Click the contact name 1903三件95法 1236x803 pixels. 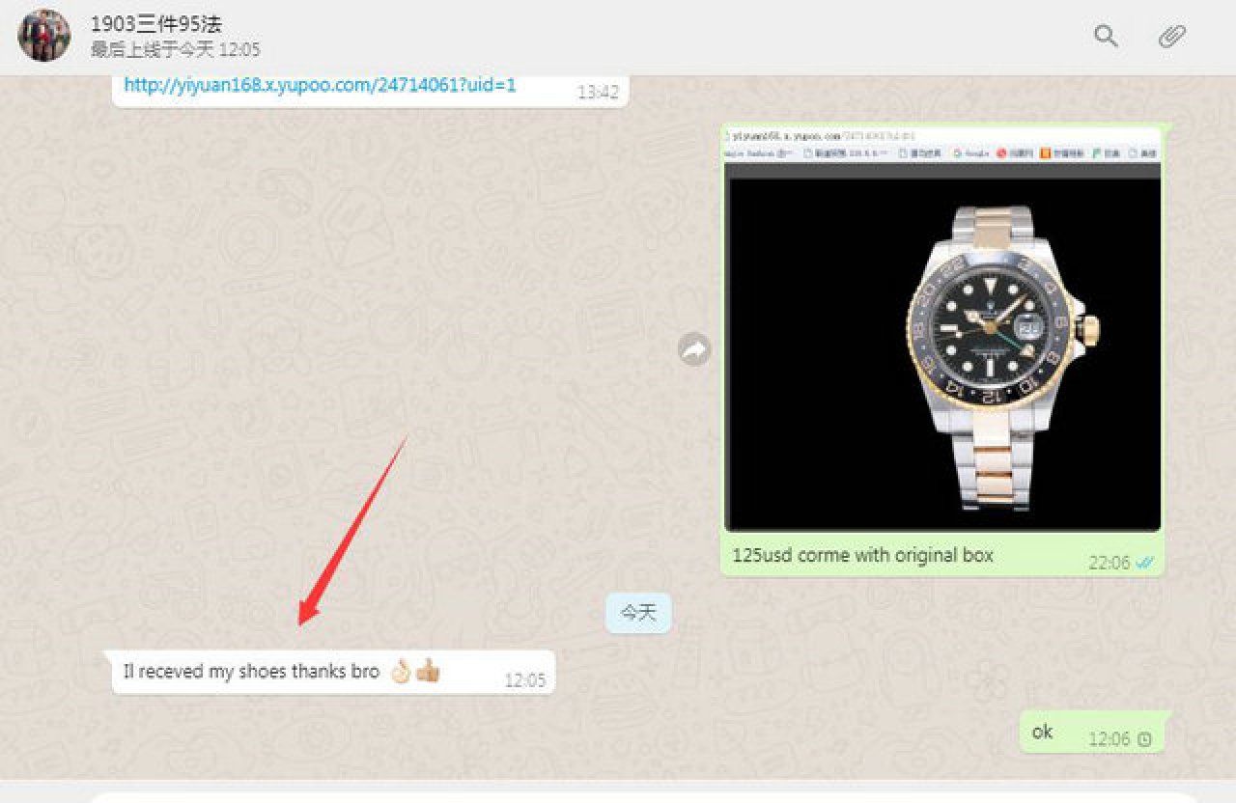(155, 24)
